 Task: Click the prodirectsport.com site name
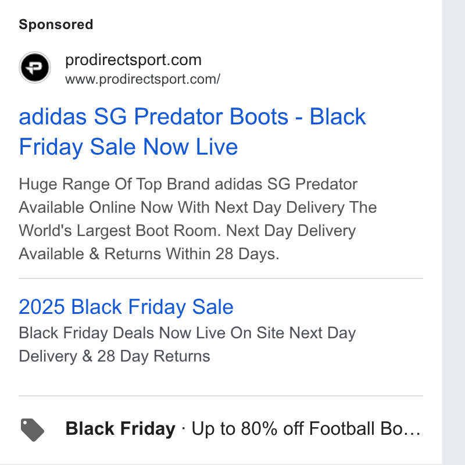(134, 60)
